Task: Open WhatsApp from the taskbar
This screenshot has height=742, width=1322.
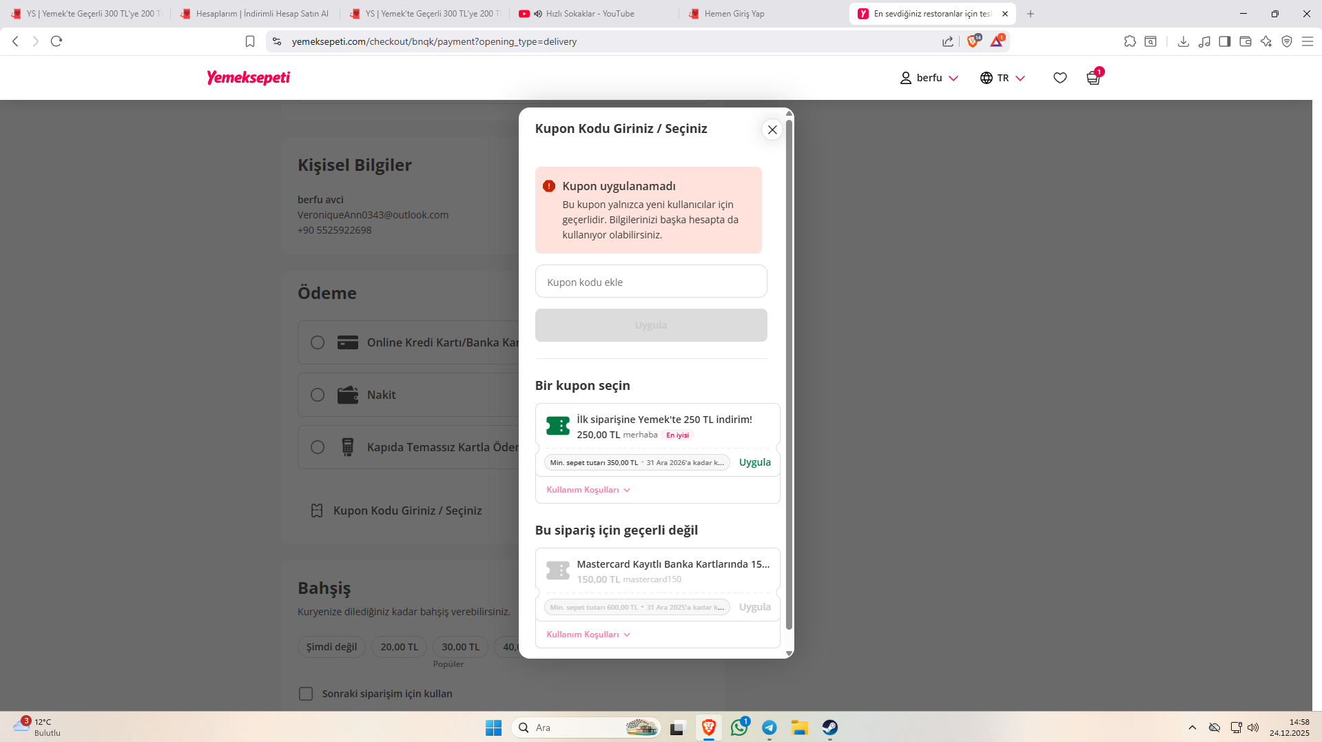Action: tap(739, 727)
